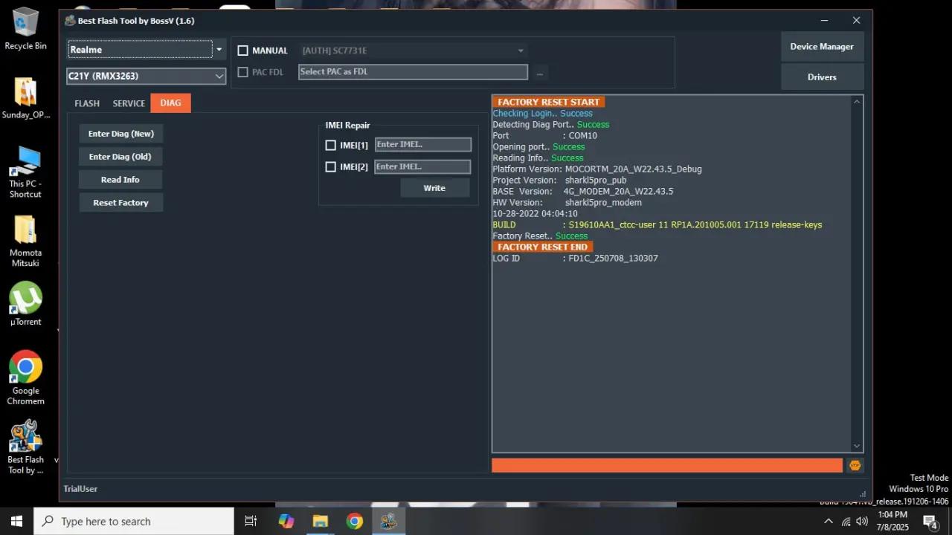Minimize the Best Flash Tool window
Screen dimensions: 952x535
point(825,21)
